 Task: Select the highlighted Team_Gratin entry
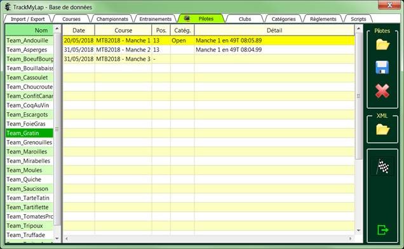(x=29, y=133)
